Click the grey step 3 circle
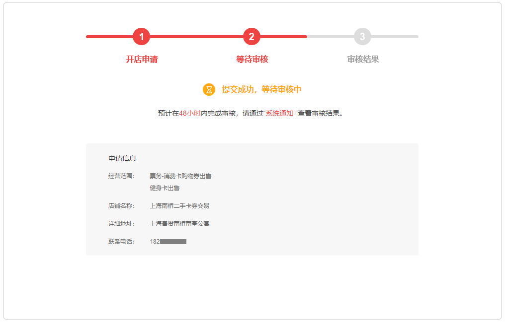The height and width of the screenshot is (322, 505). pyautogui.click(x=362, y=37)
